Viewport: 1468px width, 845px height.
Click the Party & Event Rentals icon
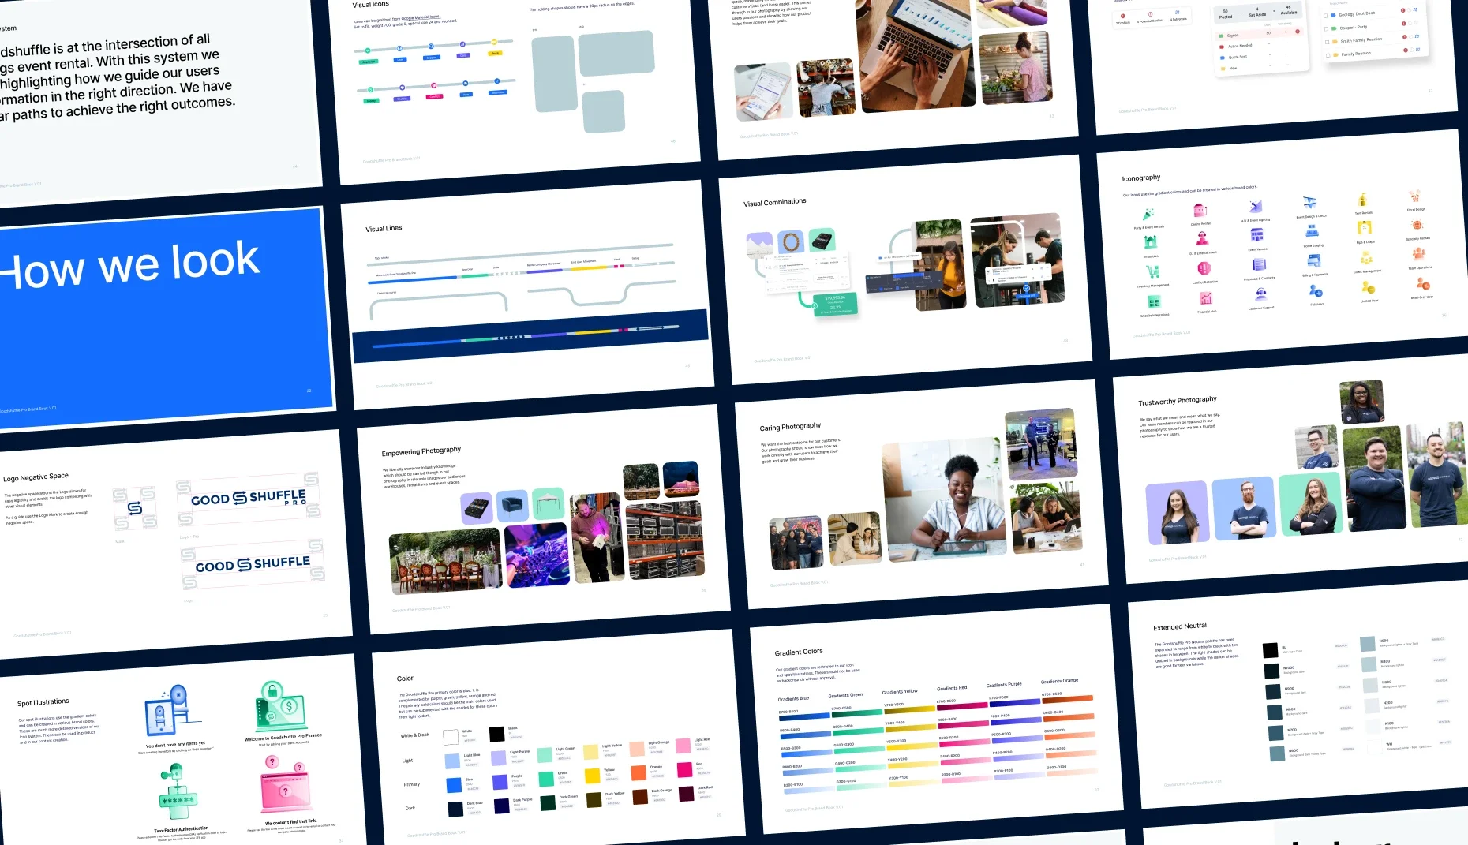1148,214
